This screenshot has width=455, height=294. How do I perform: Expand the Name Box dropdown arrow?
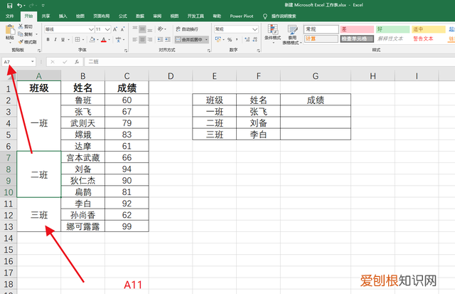coord(32,62)
